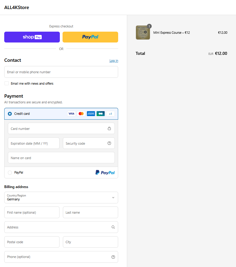Click the Security code help question icon

point(109,143)
